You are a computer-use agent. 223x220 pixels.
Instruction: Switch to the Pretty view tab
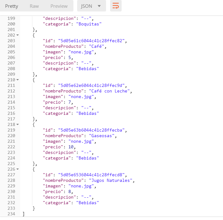[12, 6]
